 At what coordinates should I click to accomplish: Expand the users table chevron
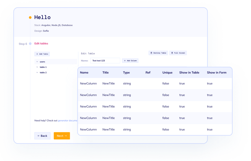pyautogui.click(x=37, y=62)
